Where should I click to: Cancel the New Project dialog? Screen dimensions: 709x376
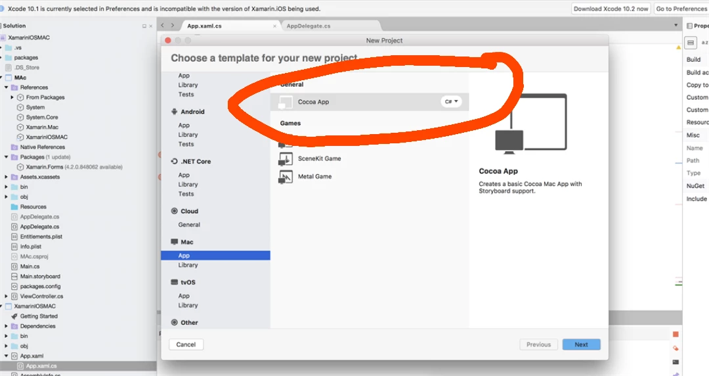pos(186,344)
